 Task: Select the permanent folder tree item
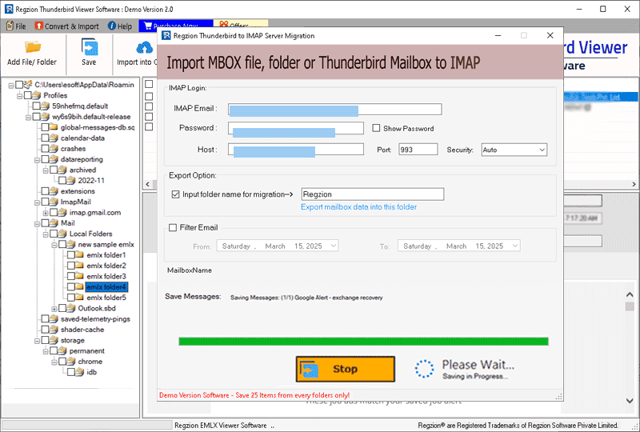coord(87,350)
